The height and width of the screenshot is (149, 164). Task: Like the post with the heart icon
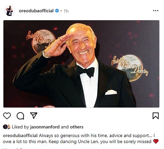(7, 116)
